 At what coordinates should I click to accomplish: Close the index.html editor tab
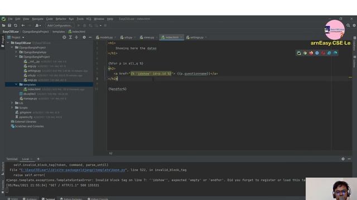pyautogui.click(x=181, y=37)
